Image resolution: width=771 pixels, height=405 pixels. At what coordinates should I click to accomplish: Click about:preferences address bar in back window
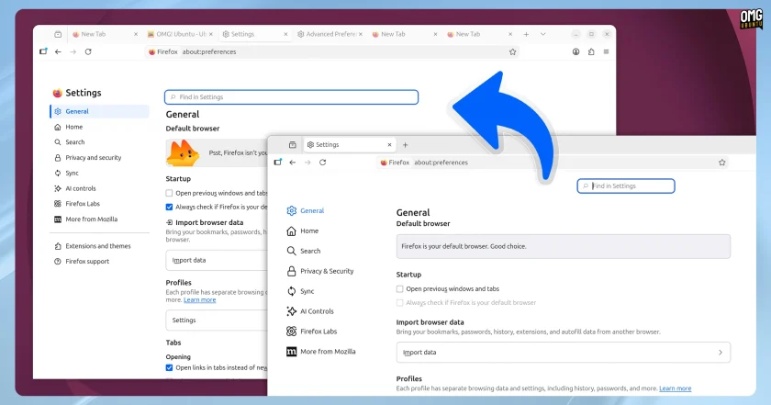332,51
